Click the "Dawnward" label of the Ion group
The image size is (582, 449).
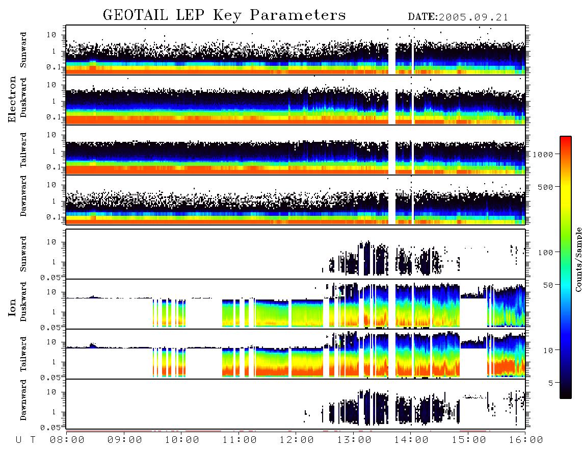[x=23, y=400]
